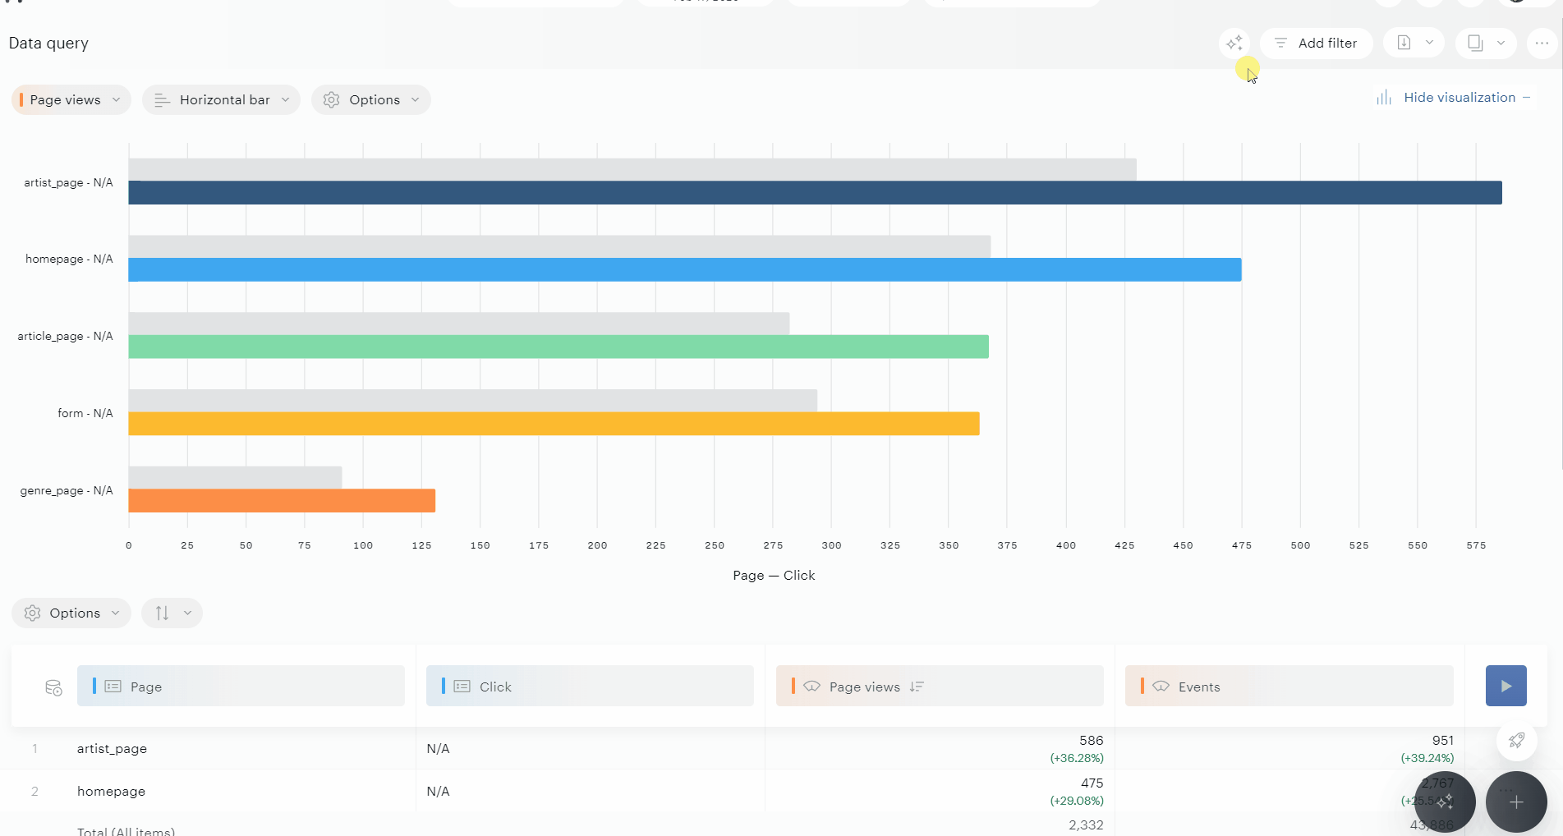
Task: Click the data source icon left of Page column
Action: click(x=53, y=687)
